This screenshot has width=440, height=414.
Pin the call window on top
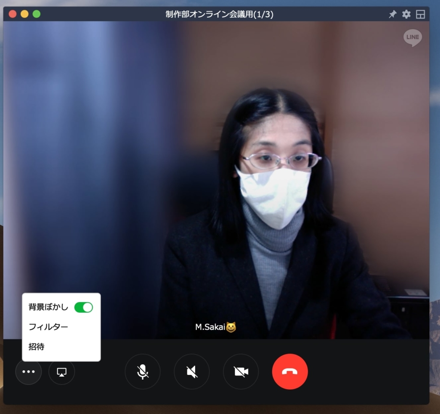coord(393,14)
